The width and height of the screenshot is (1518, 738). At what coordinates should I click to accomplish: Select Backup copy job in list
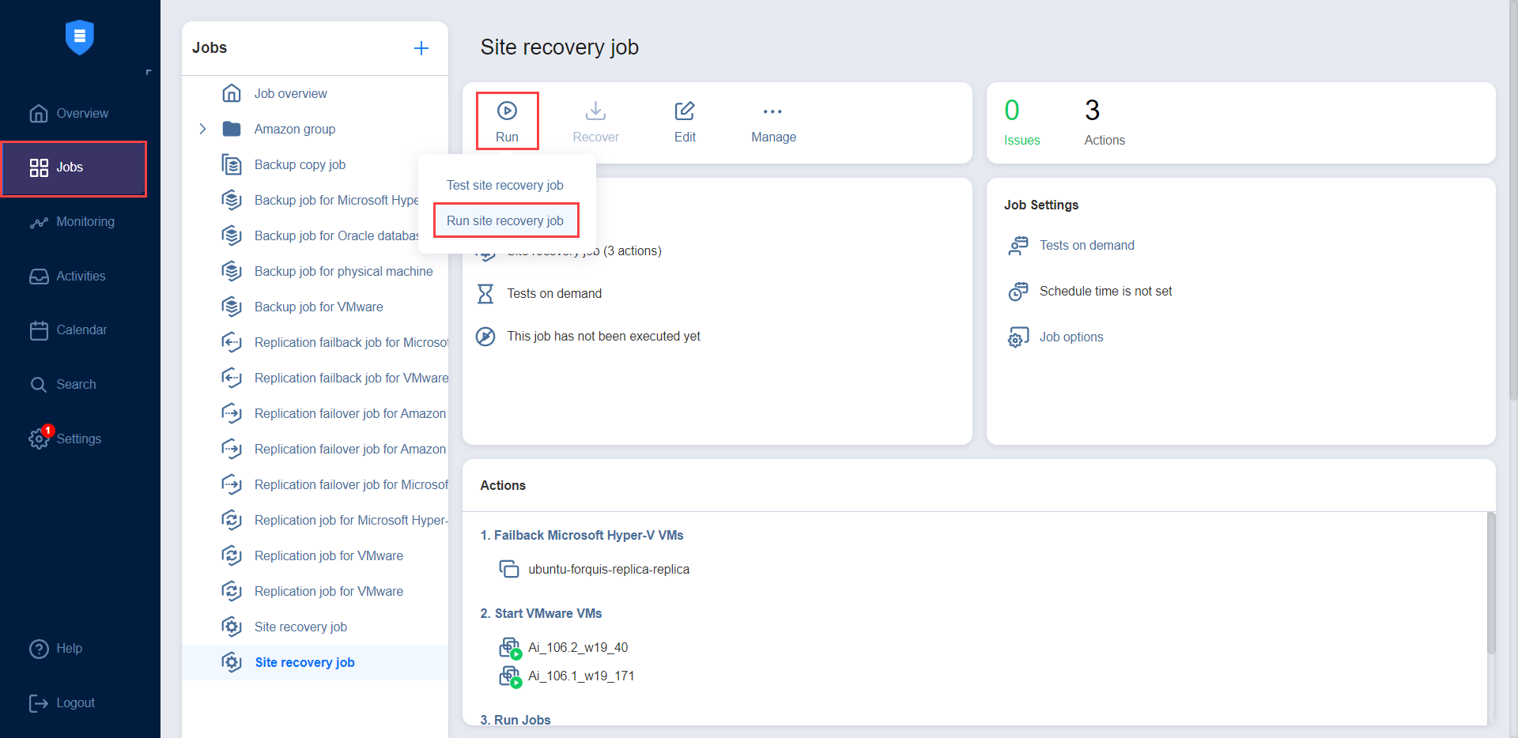click(300, 165)
